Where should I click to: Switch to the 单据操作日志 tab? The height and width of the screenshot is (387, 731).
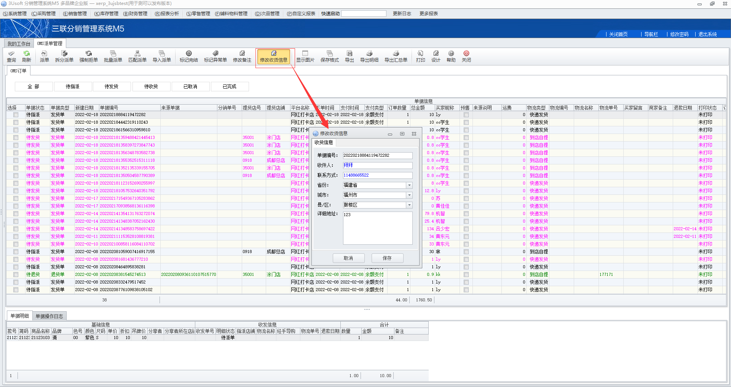click(x=49, y=316)
